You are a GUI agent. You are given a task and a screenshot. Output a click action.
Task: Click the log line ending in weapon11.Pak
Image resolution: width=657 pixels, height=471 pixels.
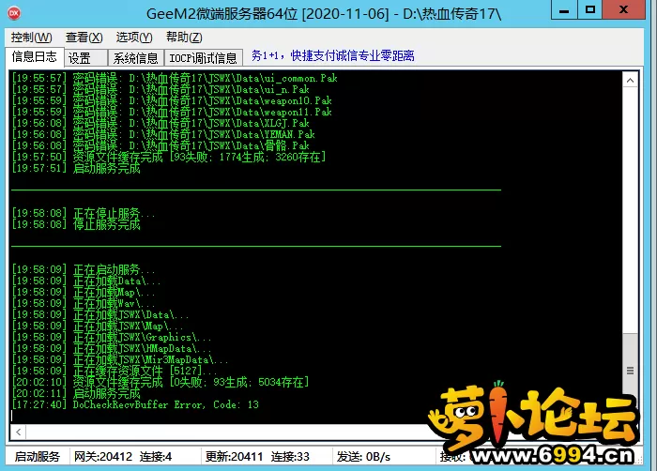172,113
